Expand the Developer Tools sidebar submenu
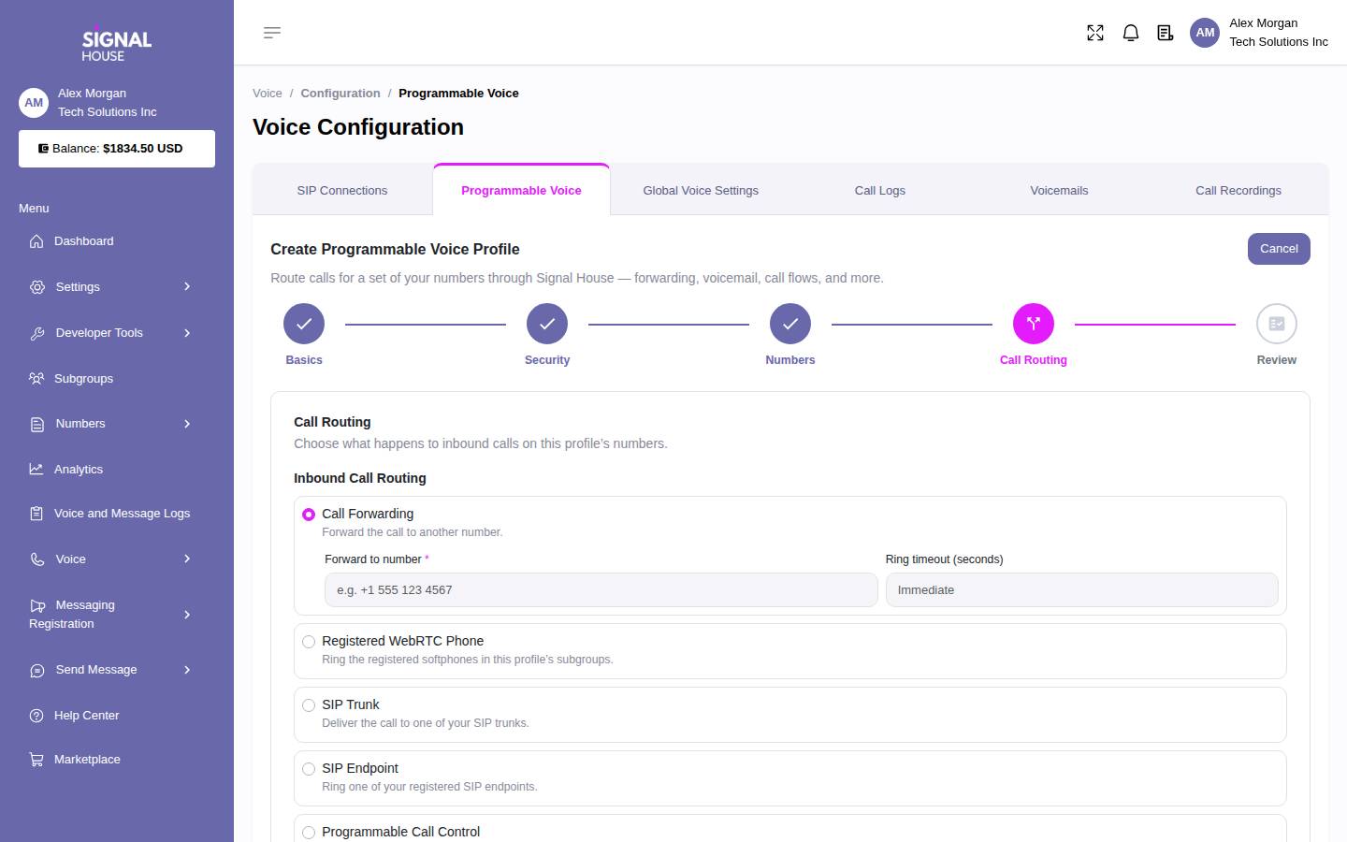This screenshot has width=1347, height=842. tap(187, 333)
